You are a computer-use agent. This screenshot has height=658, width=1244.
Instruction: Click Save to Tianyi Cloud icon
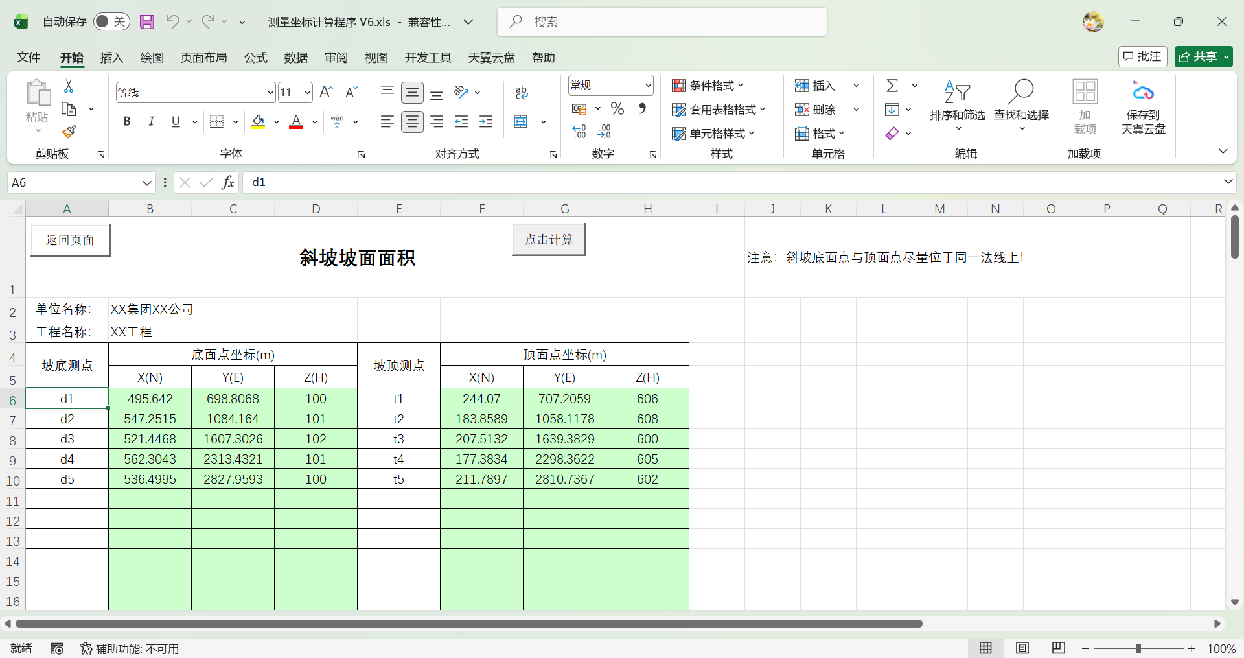[1143, 107]
